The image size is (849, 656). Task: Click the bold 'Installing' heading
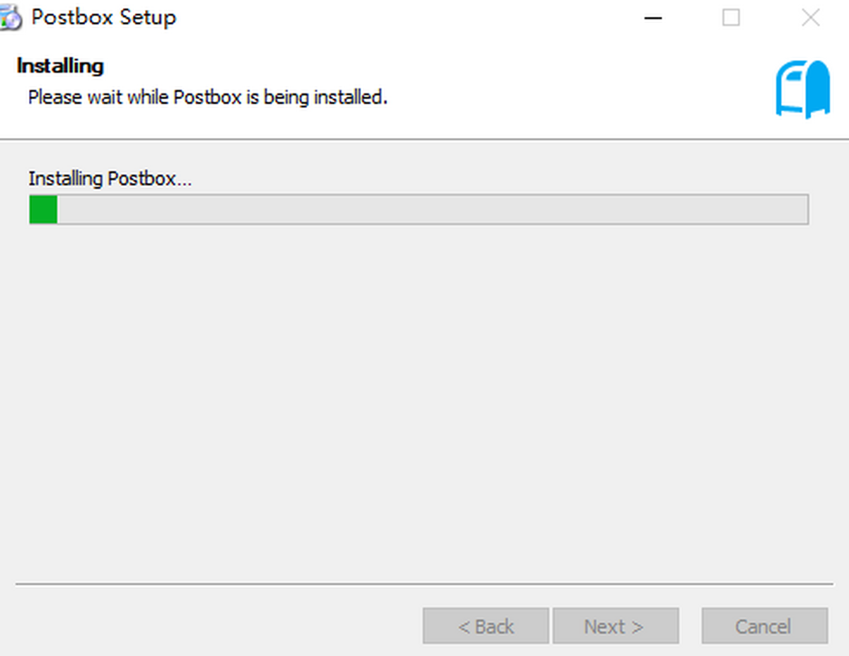click(x=60, y=66)
